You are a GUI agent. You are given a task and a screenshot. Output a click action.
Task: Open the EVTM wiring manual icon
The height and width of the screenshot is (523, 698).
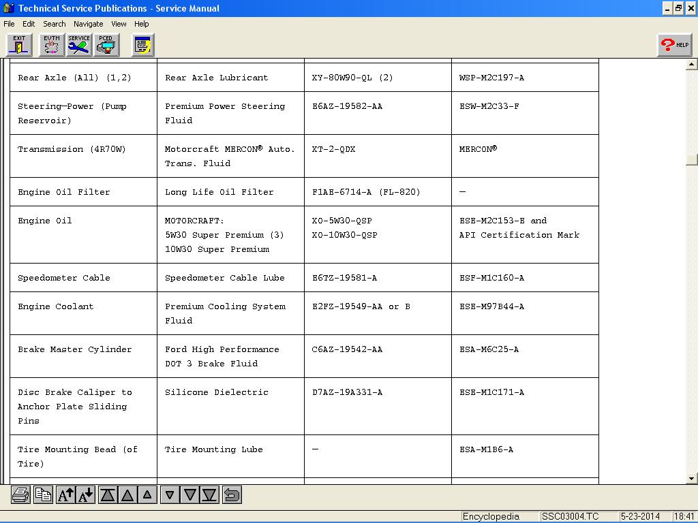point(51,45)
